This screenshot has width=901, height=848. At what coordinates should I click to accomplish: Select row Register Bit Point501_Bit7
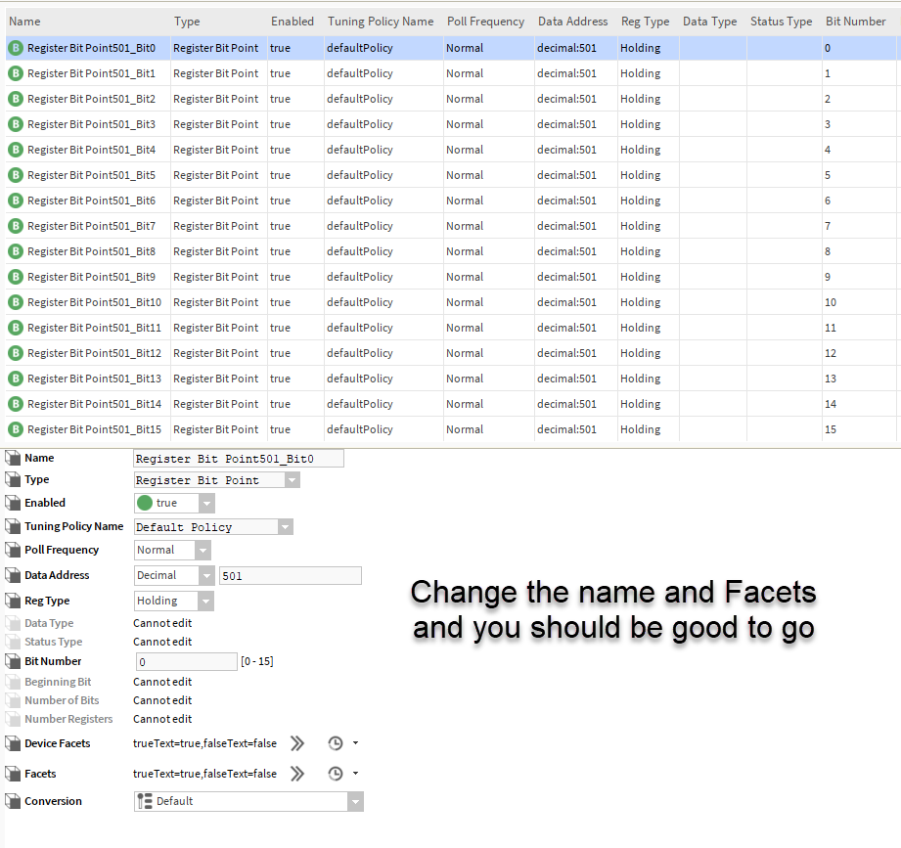(x=91, y=226)
